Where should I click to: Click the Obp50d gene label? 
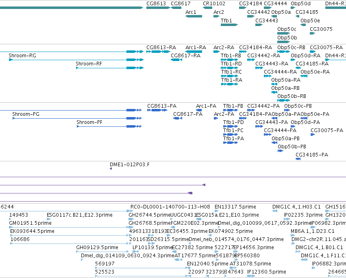tap(300, 4)
